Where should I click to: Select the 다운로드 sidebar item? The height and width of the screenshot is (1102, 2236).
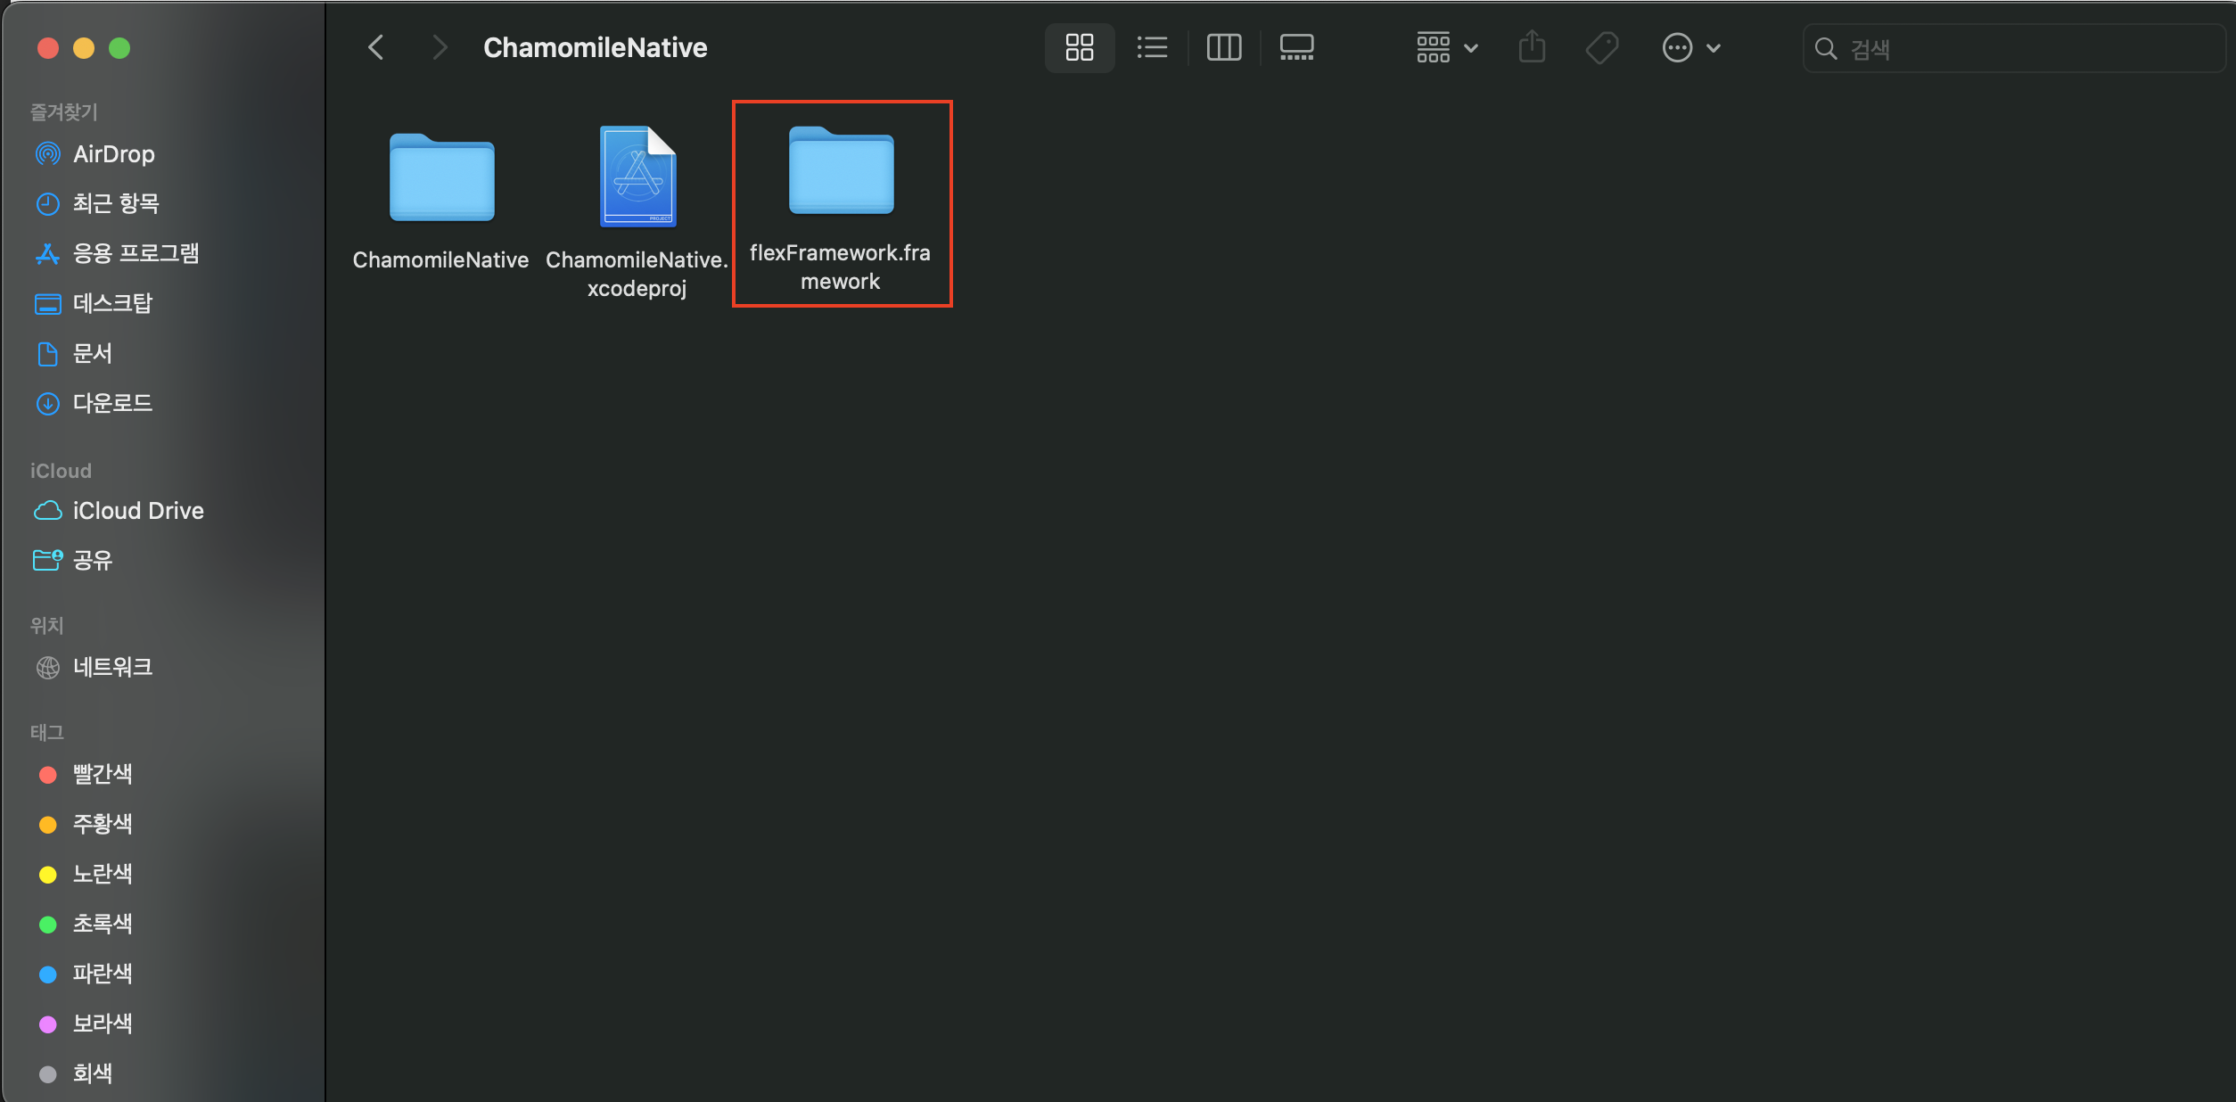tap(113, 403)
